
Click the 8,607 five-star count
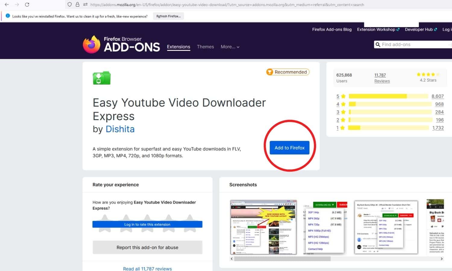(438, 96)
